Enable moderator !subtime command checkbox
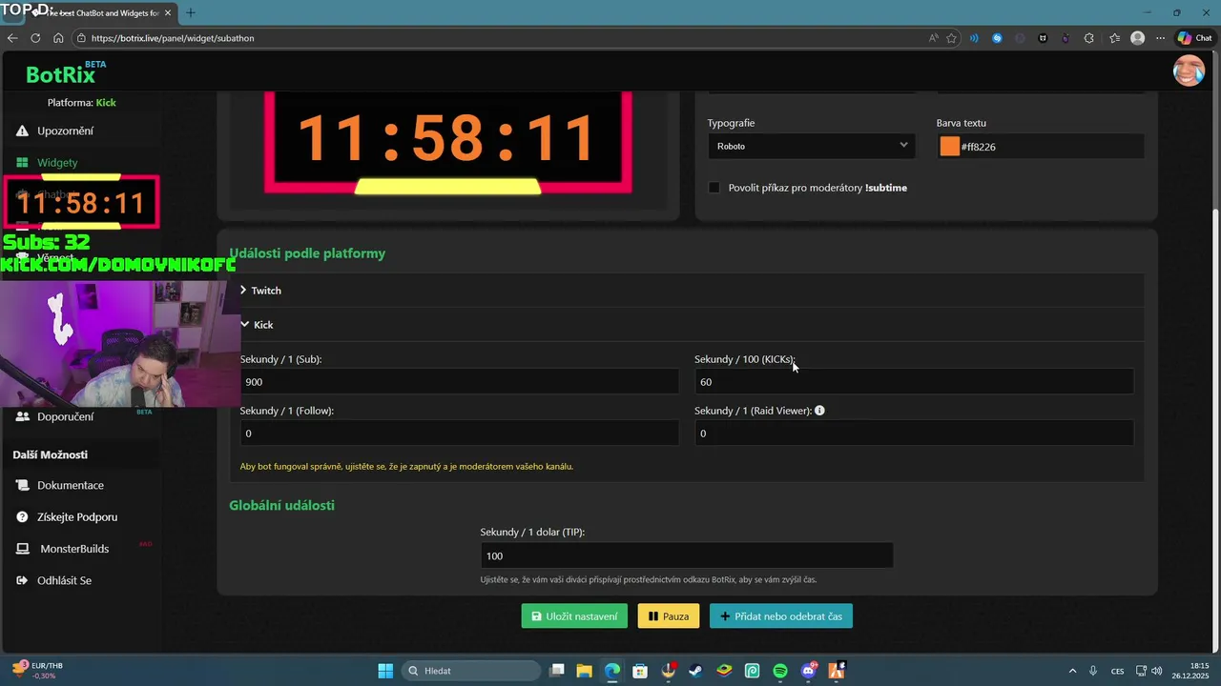The width and height of the screenshot is (1221, 686). 714,188
